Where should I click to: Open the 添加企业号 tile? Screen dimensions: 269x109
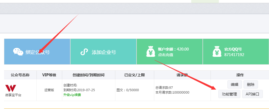[104, 52]
